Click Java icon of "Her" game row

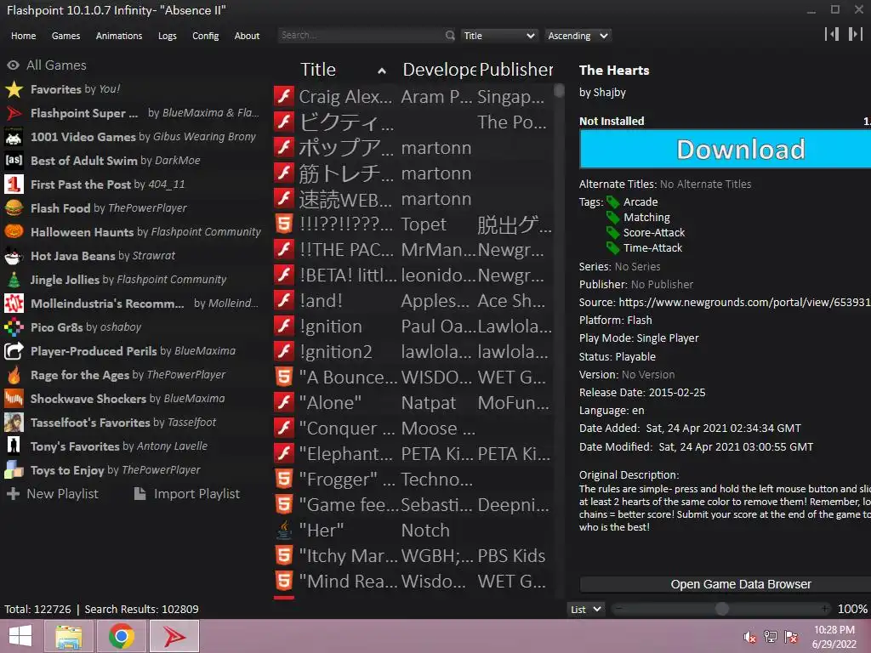[284, 531]
